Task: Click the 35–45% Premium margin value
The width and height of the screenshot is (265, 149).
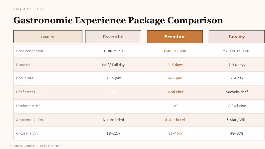Action: (x=175, y=133)
